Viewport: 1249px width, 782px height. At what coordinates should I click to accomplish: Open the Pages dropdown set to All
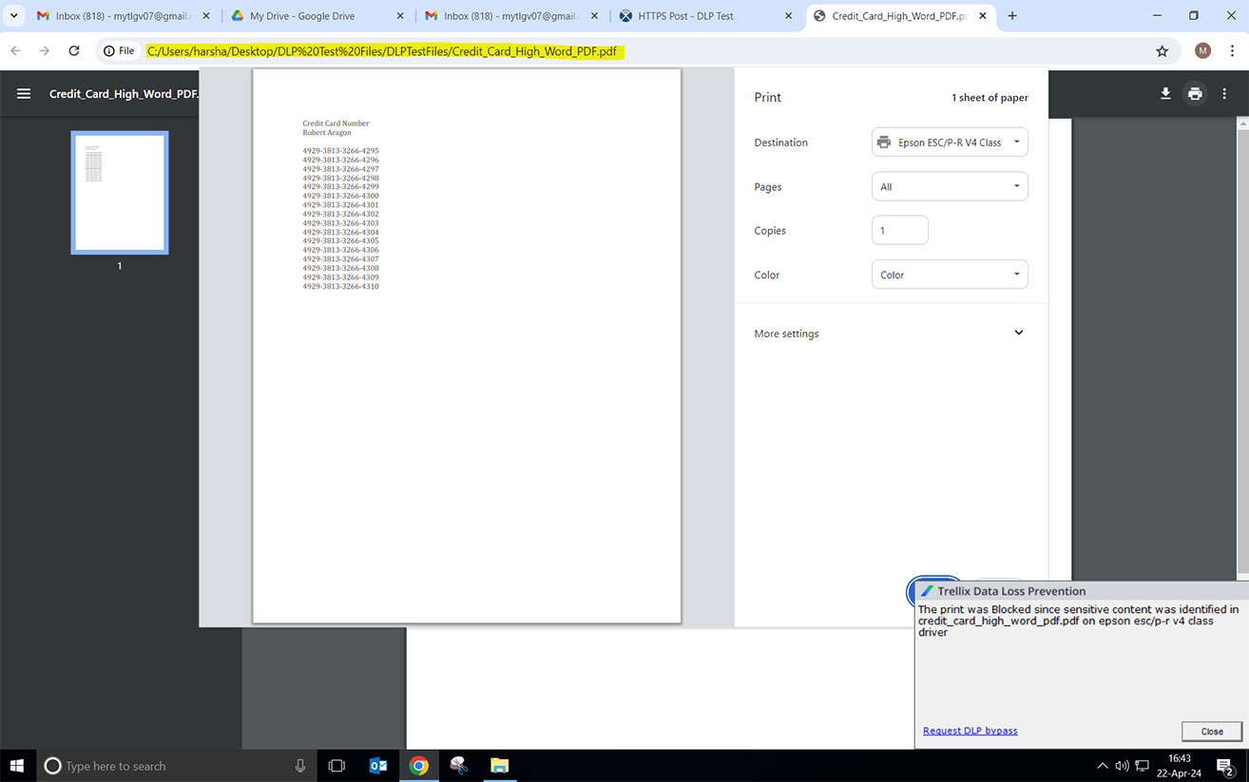coord(949,187)
